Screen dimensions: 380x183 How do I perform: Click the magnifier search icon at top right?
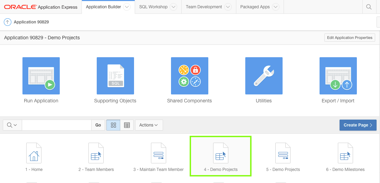click(x=369, y=7)
